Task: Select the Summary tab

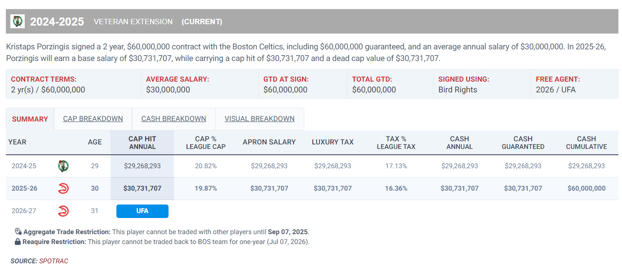Action: [30, 119]
